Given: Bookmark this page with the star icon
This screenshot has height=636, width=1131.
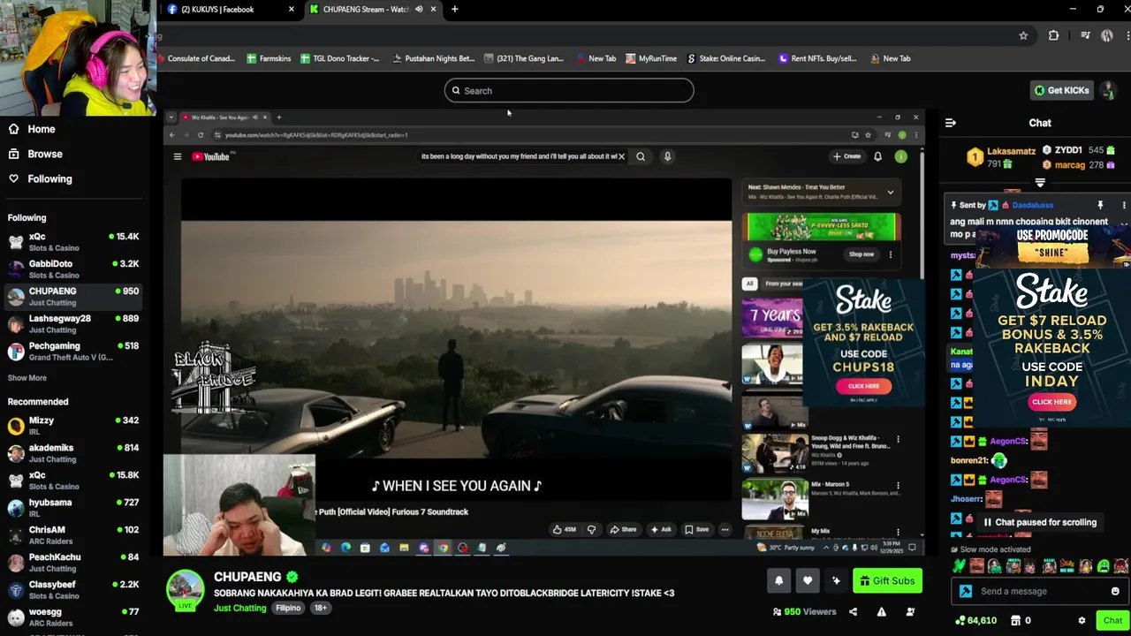Looking at the screenshot, I should pos(1023,35).
